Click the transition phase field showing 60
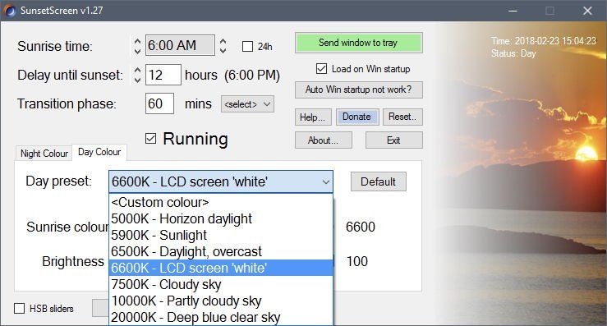Viewport: 607px width, 326px height. [159, 103]
